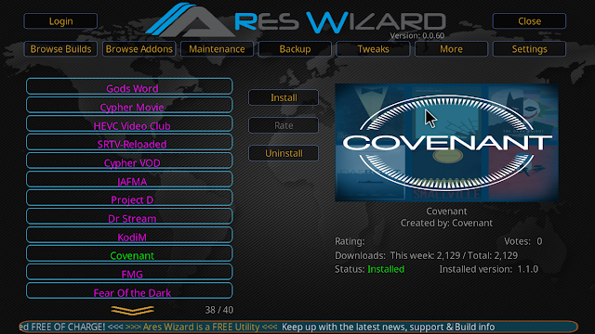Select the installed Covenant addon

click(129, 253)
